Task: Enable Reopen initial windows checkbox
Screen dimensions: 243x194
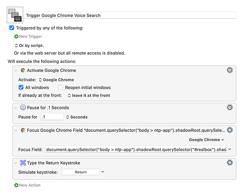Action: [61, 87]
